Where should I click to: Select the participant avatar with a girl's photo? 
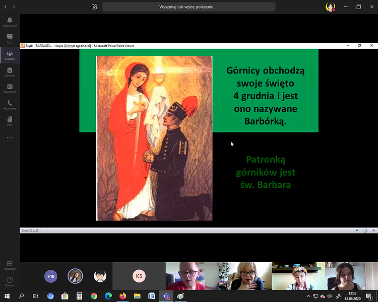click(75, 276)
